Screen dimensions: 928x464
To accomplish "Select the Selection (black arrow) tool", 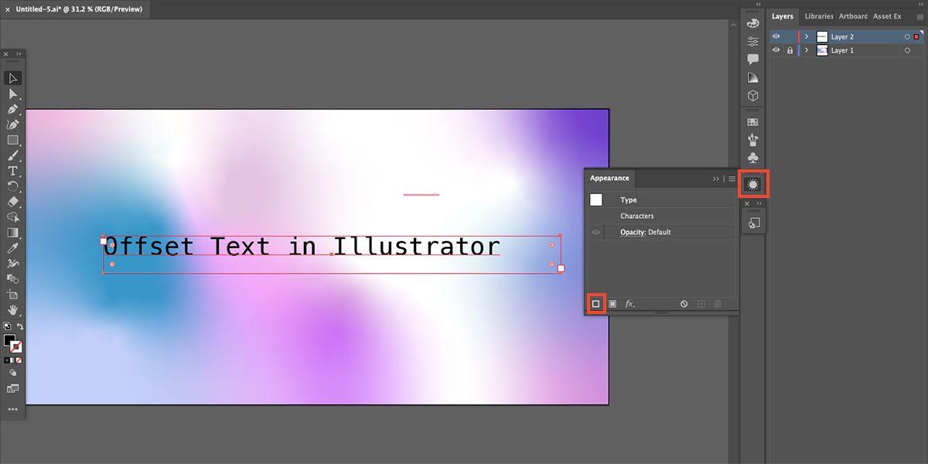I will tap(13, 78).
